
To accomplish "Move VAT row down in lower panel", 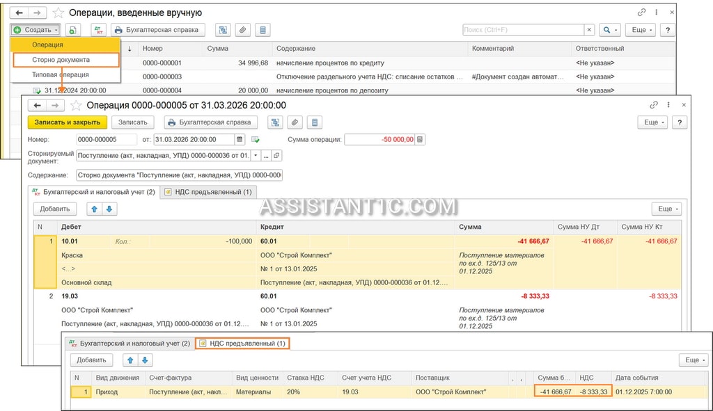I will click(145, 360).
